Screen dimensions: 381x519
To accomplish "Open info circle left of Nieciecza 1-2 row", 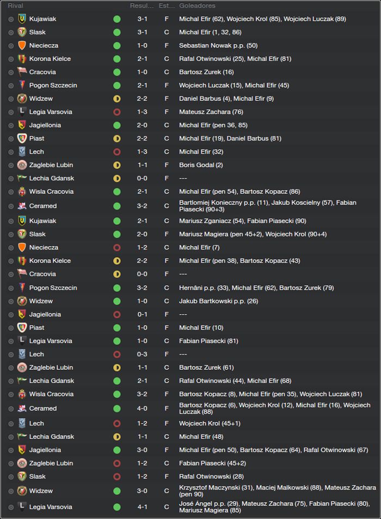I will [11, 248].
